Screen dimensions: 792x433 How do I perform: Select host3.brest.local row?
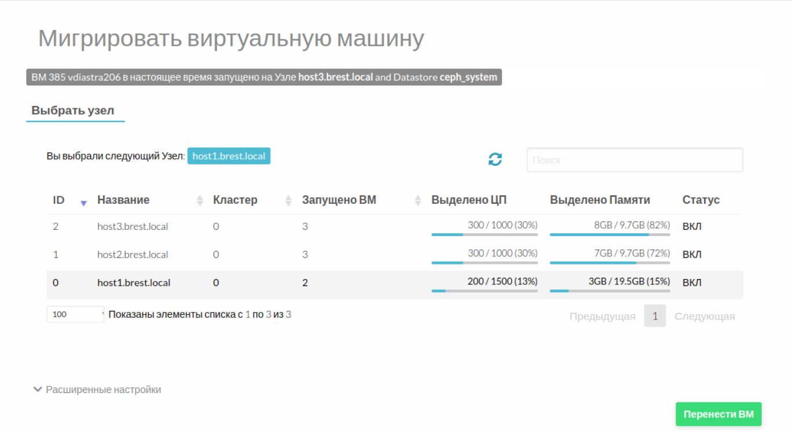133,226
